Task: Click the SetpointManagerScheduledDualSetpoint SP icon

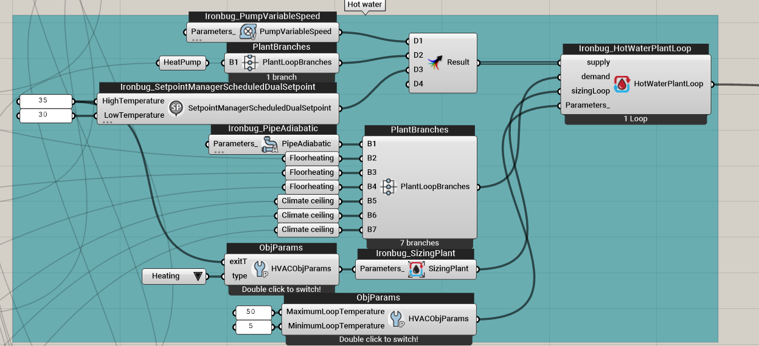Action: click(x=176, y=108)
